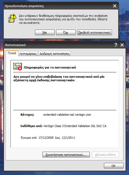
Task: Choose Ναι to continue
Action: (45, 33)
